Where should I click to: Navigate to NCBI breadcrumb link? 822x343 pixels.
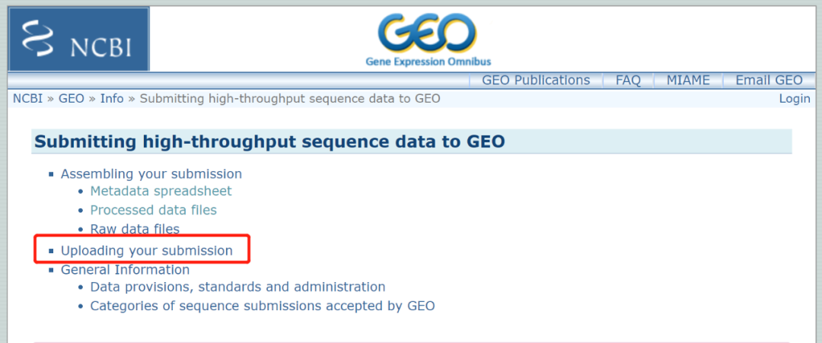[28, 99]
